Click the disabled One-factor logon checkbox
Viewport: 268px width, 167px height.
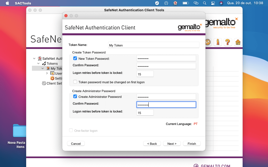pos(71,130)
